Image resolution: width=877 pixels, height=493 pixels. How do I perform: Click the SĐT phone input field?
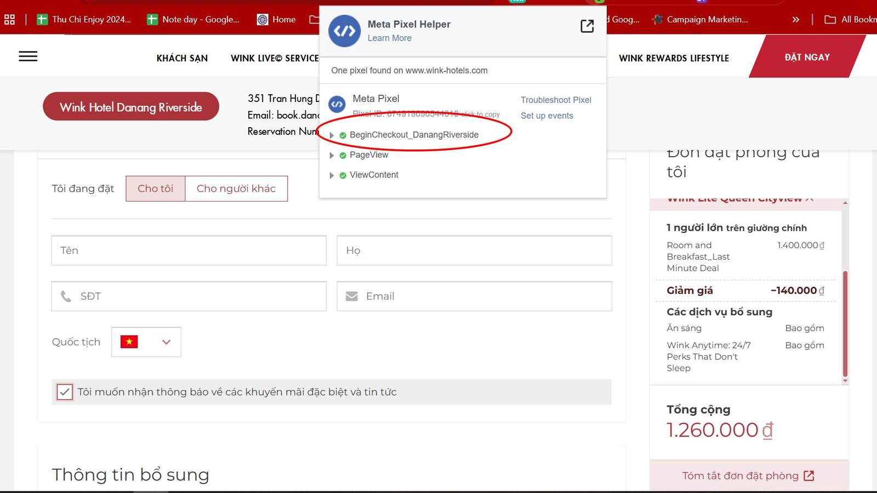tap(189, 296)
